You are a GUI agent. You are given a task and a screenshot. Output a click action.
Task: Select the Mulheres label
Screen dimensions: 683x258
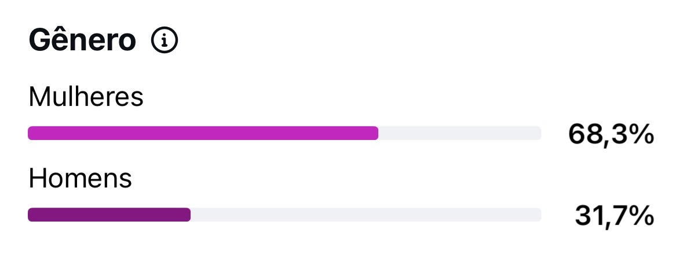pyautogui.click(x=86, y=97)
